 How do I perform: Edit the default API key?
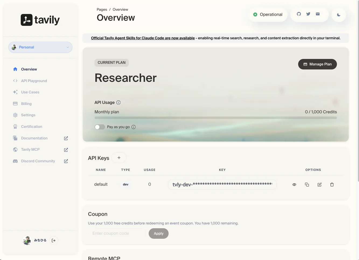[x=319, y=185]
